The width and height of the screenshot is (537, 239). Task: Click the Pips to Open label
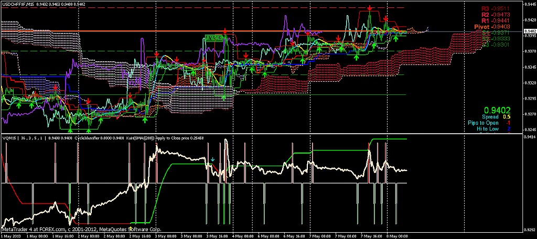[485, 122]
